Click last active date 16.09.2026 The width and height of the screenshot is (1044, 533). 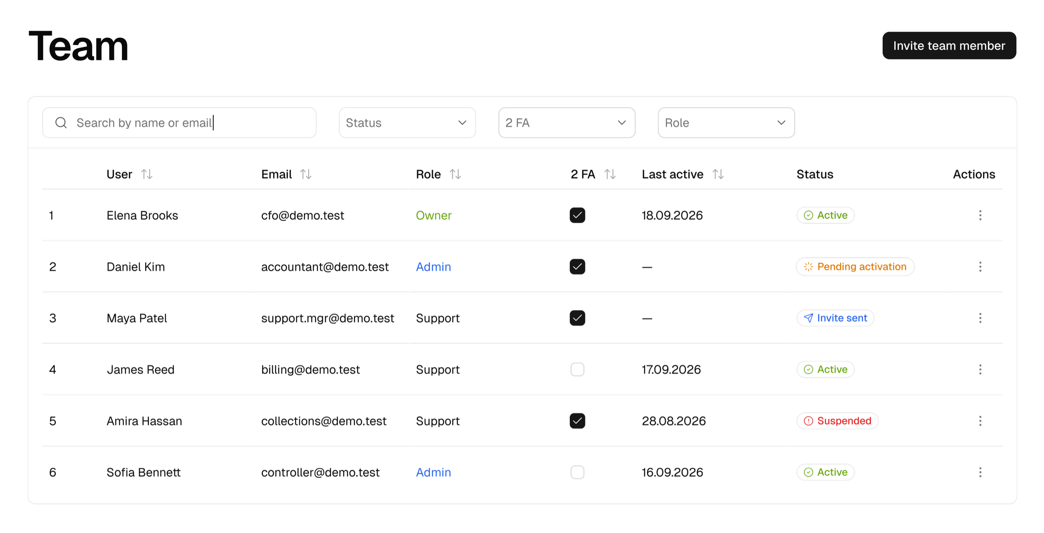(x=673, y=472)
